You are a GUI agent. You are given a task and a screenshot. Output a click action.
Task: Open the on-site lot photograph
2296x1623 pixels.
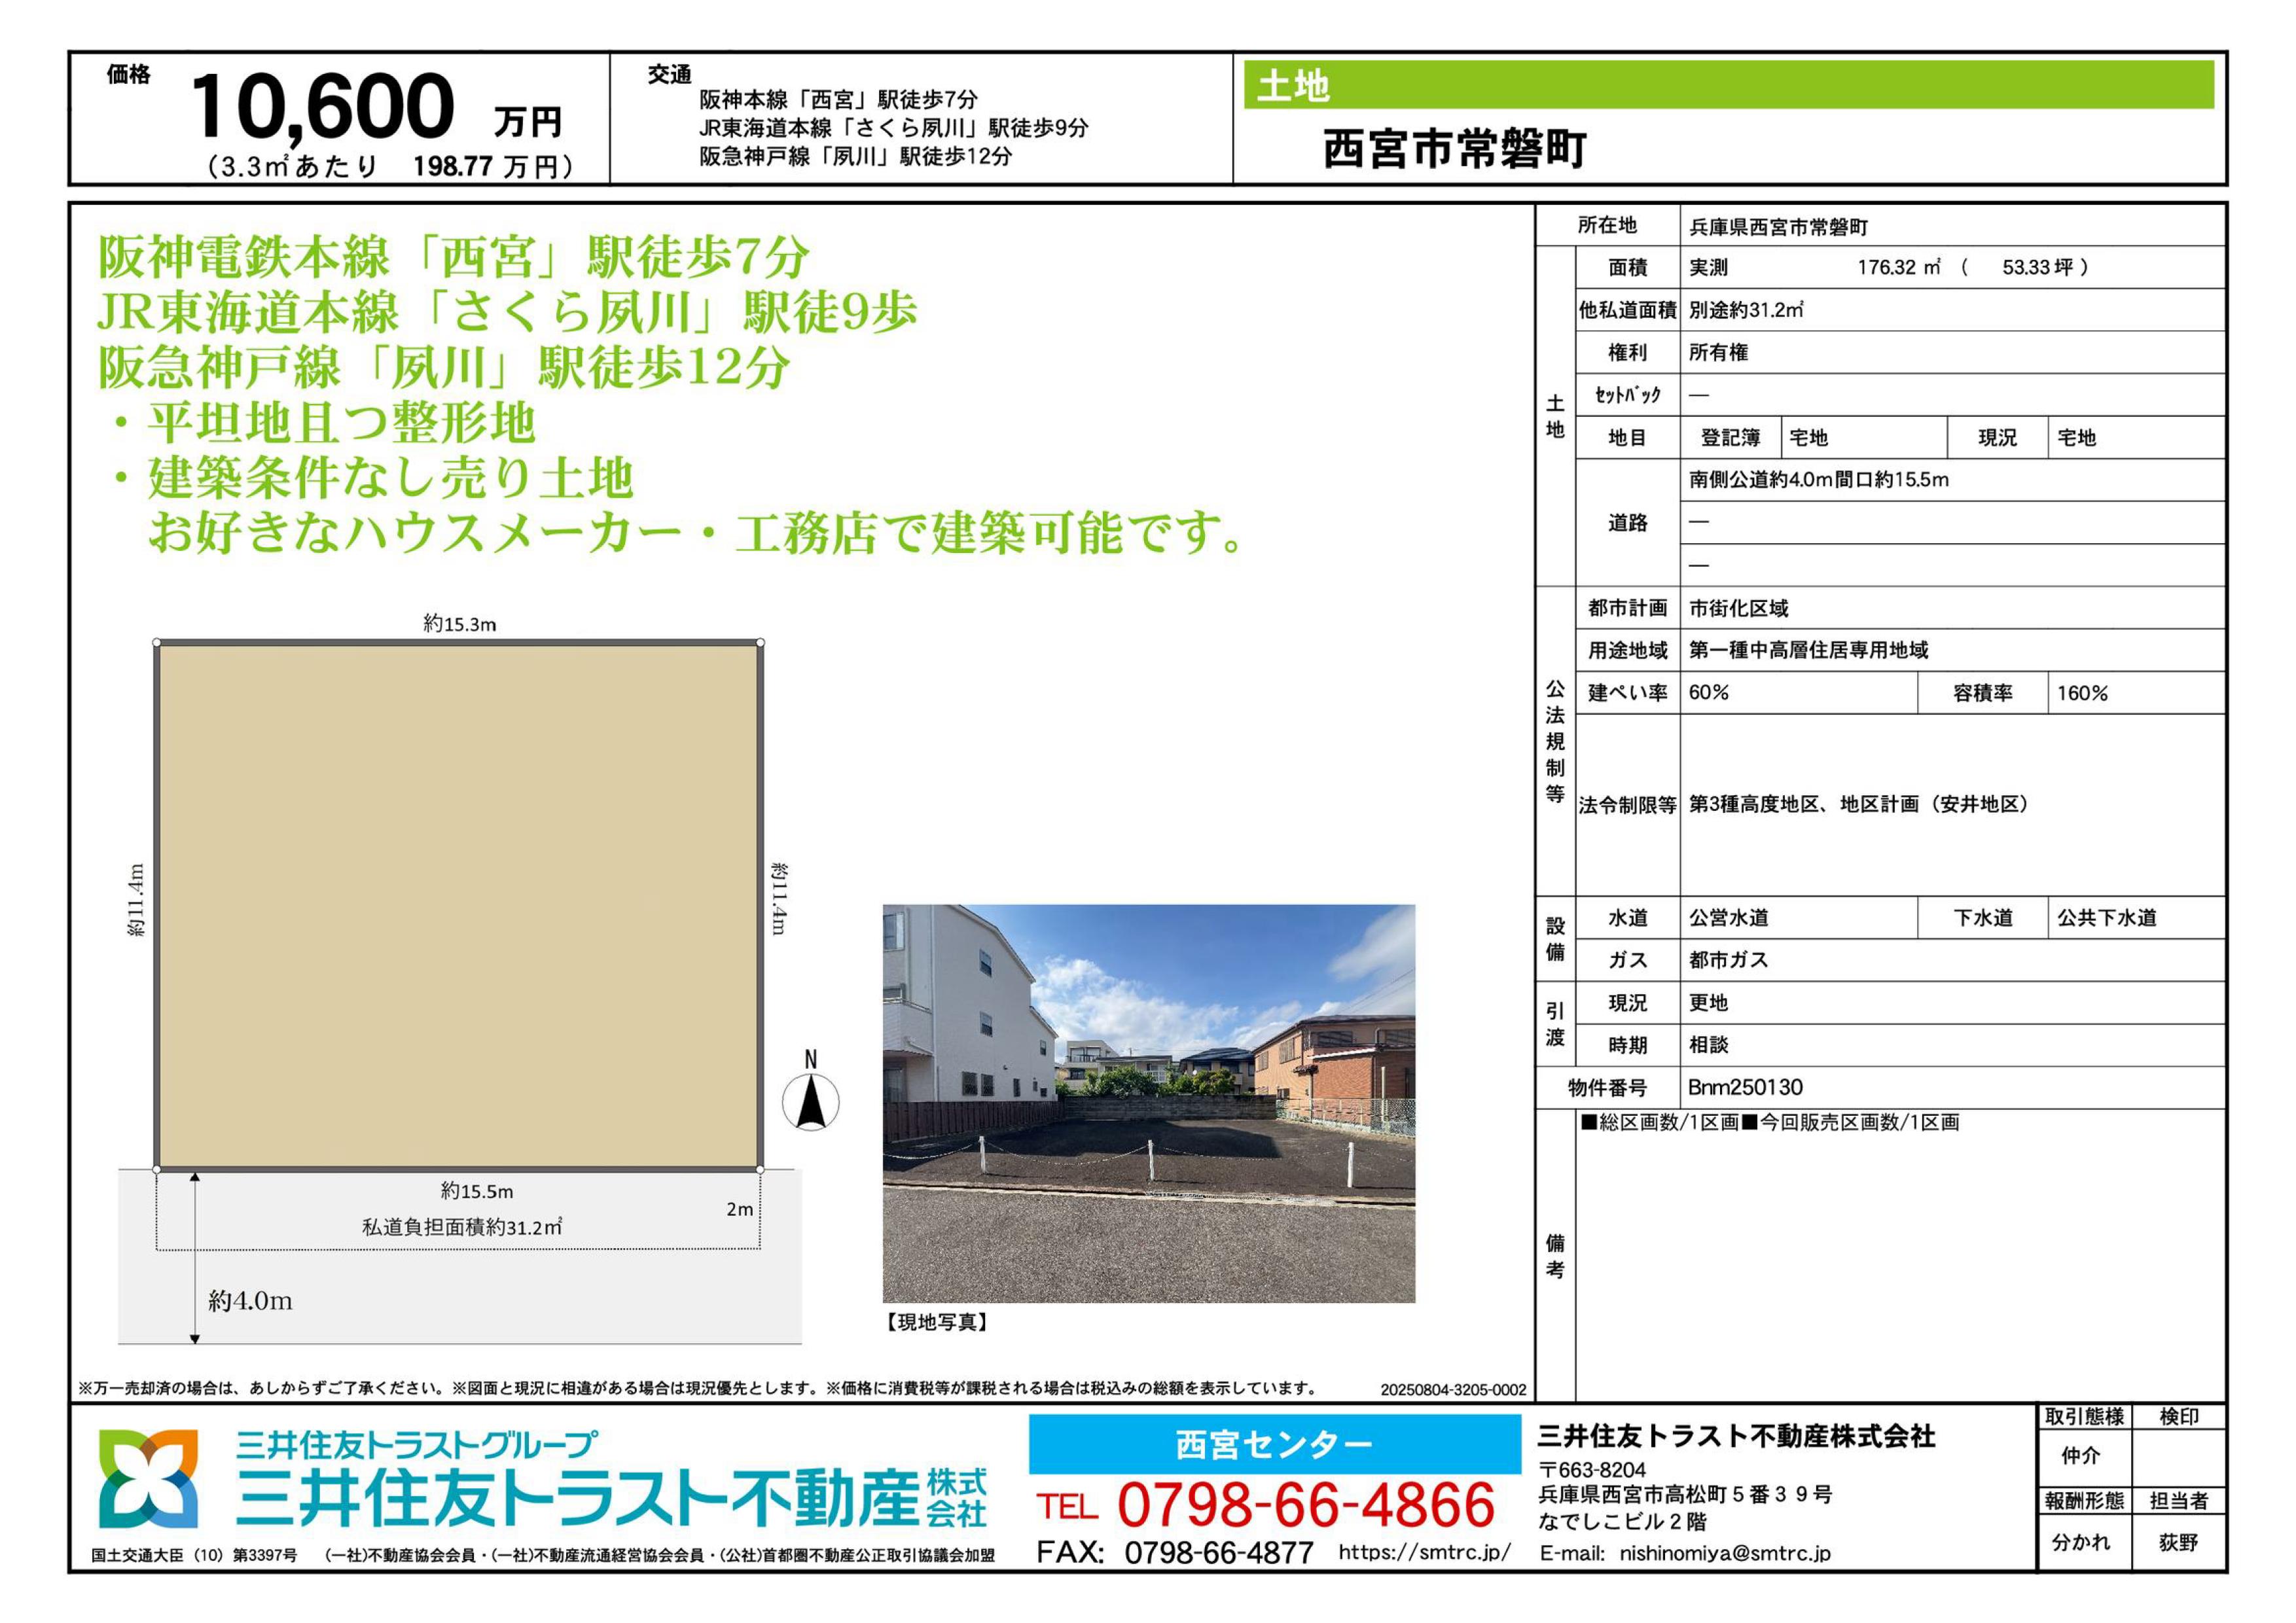point(1148,1102)
